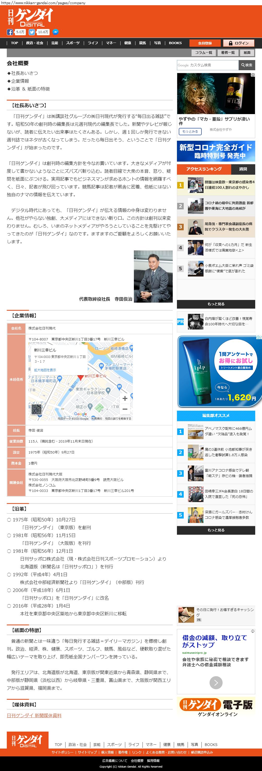Screen dimensions: 262x771
Task: Click 広告掲載について in the footer
Action: [115, 761]
